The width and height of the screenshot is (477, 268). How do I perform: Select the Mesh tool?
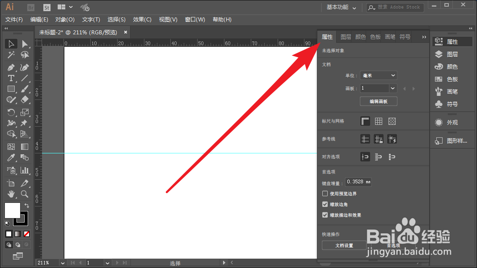(x=11, y=147)
